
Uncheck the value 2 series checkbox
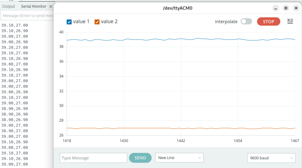click(97, 22)
